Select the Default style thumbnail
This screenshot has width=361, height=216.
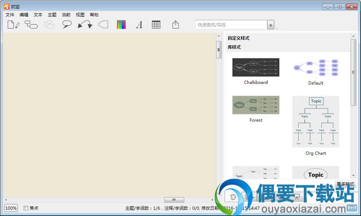[x=316, y=68]
